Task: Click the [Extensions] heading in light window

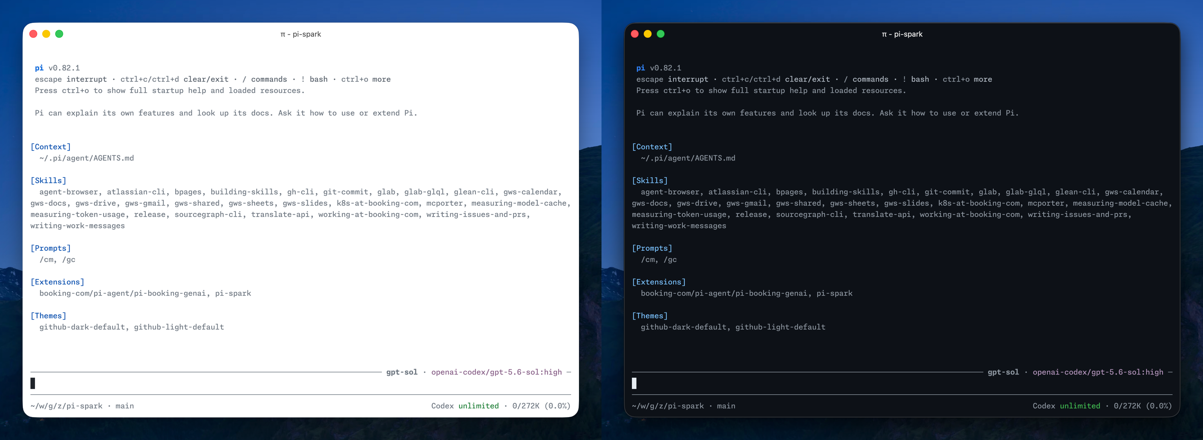Action: (58, 282)
